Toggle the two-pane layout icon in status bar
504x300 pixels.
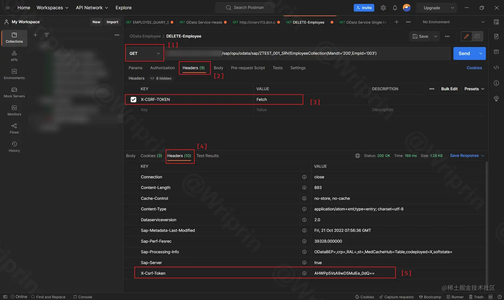tap(490, 297)
